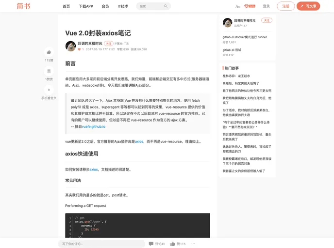Focus the 搜索 search field
This screenshot has height=248, width=334.
coord(153,6)
